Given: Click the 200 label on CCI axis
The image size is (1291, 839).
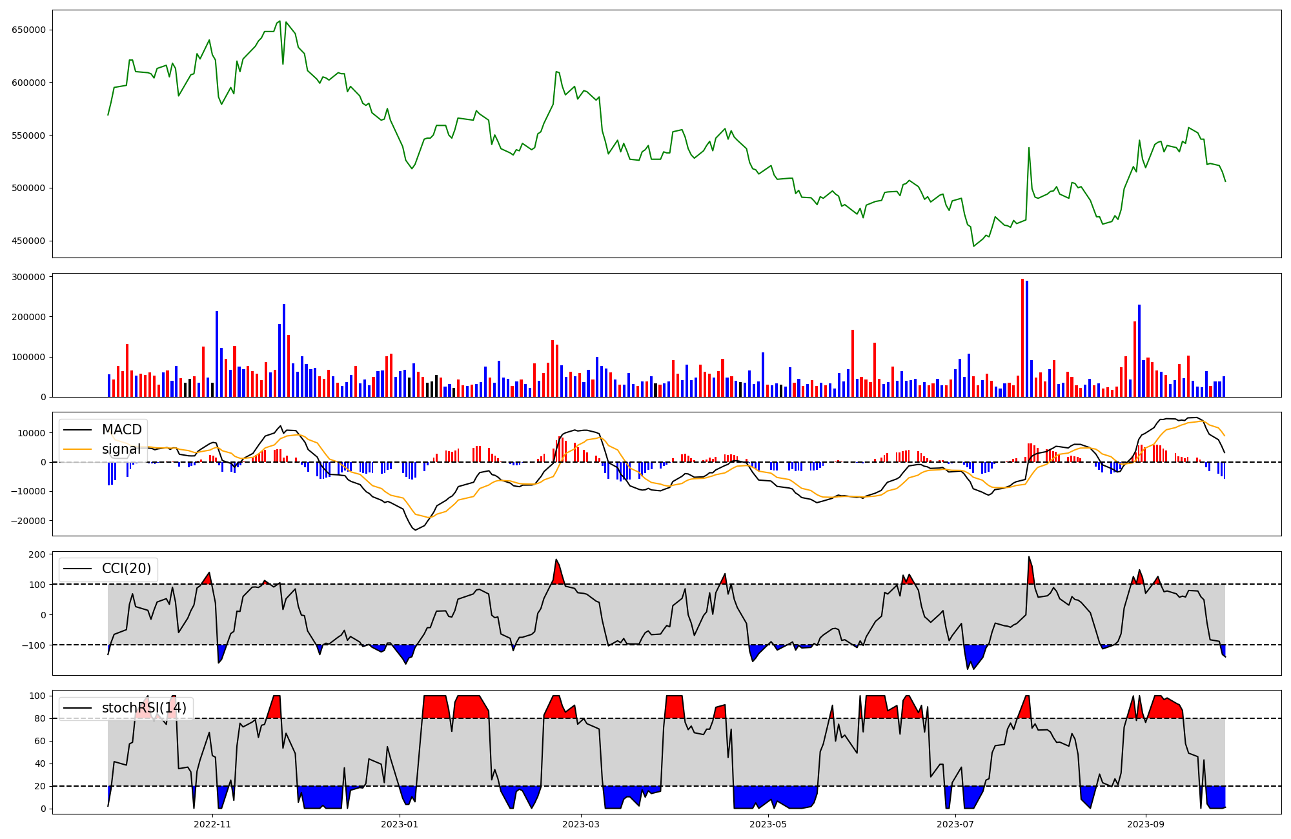Looking at the screenshot, I should 37,555.
